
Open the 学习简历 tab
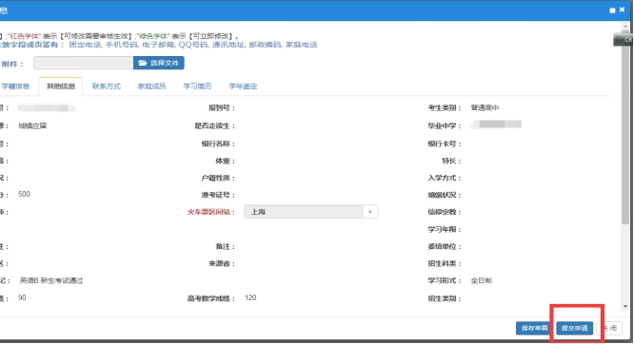(197, 86)
